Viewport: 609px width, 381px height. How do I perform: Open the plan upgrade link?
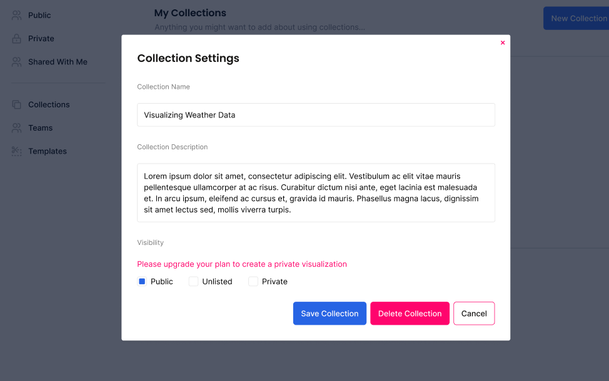(x=242, y=264)
